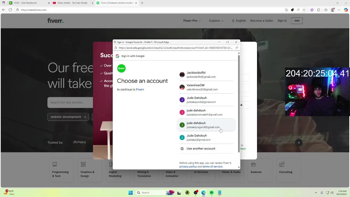Open Become a Seller link

pyautogui.click(x=262, y=21)
